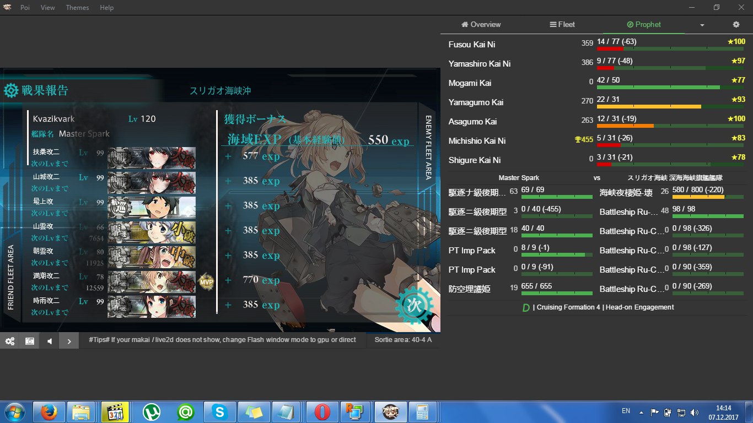Viewport: 753px width, 423px height.
Task: Click the Sortie area: 40-4 A status
Action: (403, 340)
